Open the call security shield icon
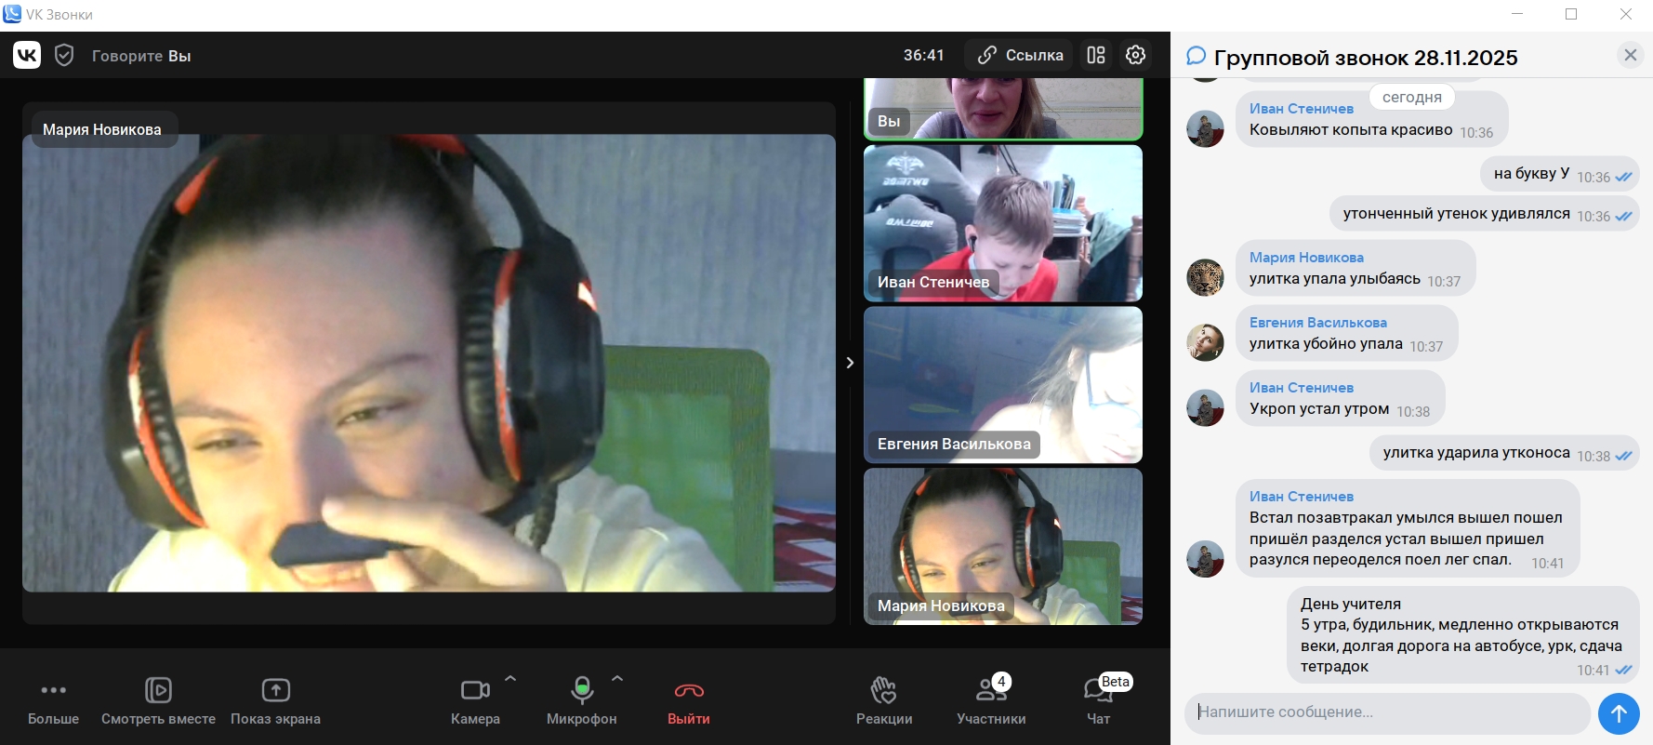This screenshot has height=745, width=1653. [x=64, y=56]
